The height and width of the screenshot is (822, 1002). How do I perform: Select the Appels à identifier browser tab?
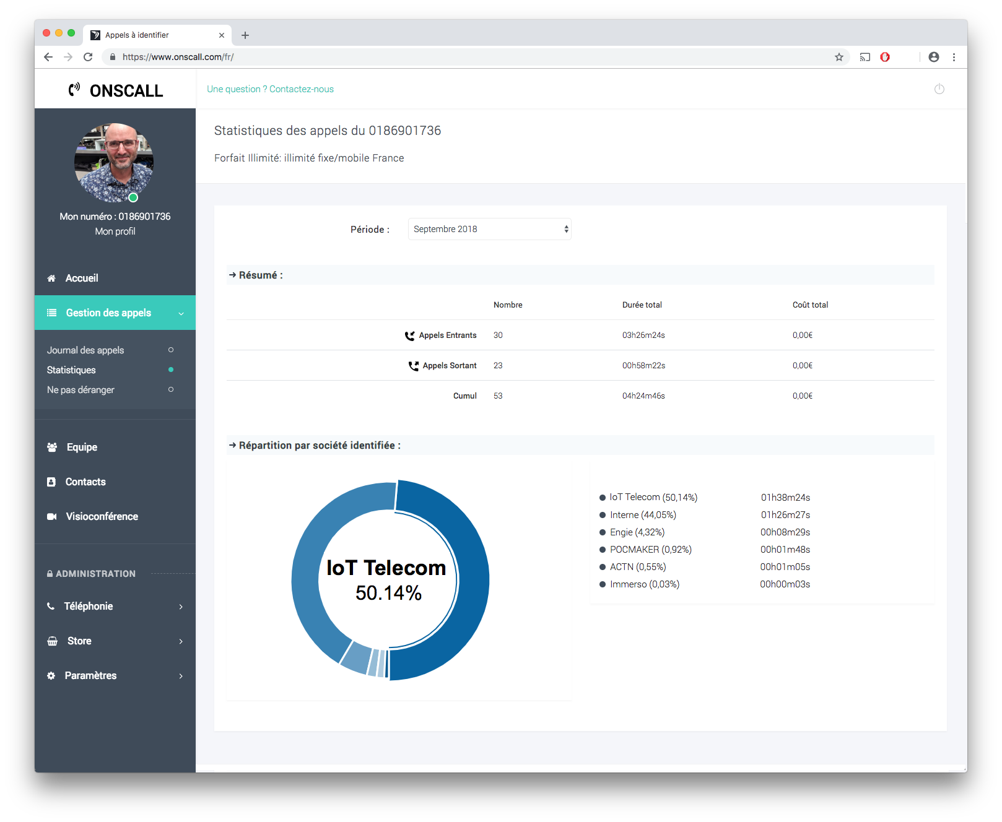pyautogui.click(x=157, y=35)
